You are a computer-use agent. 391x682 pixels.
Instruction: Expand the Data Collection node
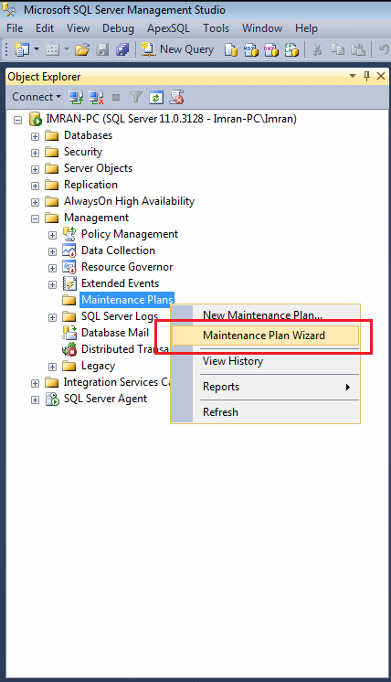click(x=53, y=251)
